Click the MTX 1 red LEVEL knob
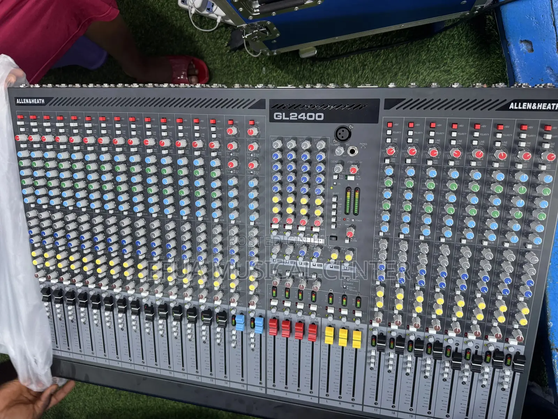558x419 pixels. point(276,219)
